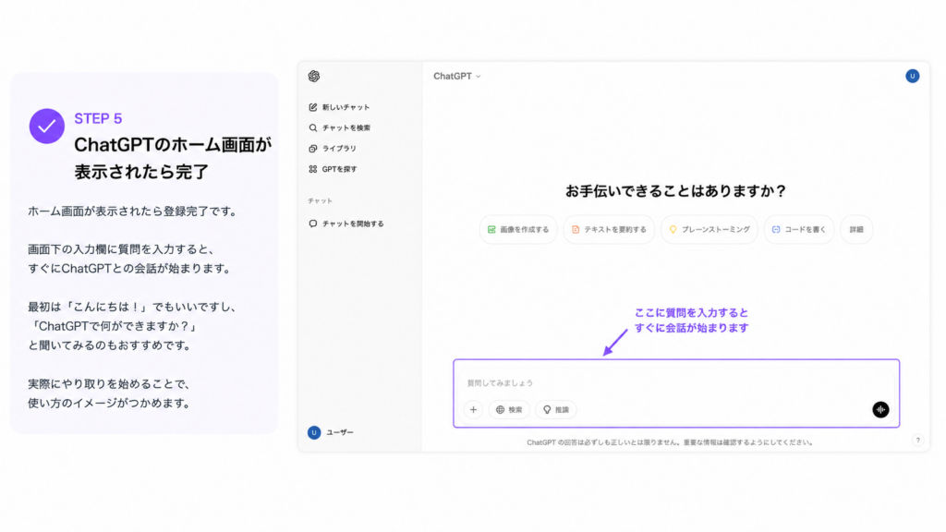Click the 詳細 more suggestions chip
Screen dimensions: 946x532
(x=856, y=230)
